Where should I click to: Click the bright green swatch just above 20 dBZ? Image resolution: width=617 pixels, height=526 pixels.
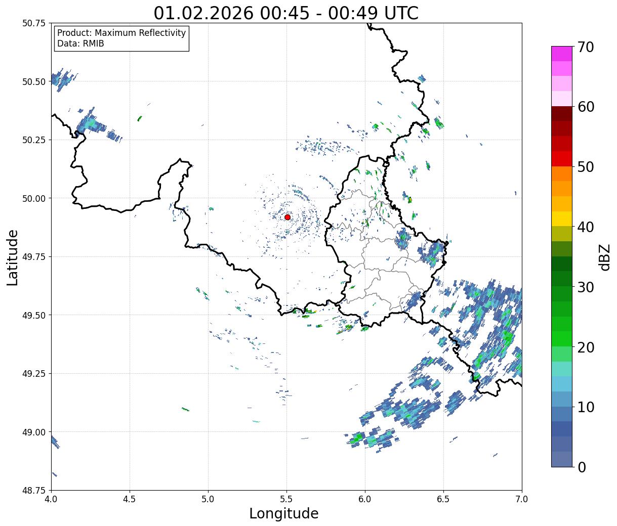[562, 339]
